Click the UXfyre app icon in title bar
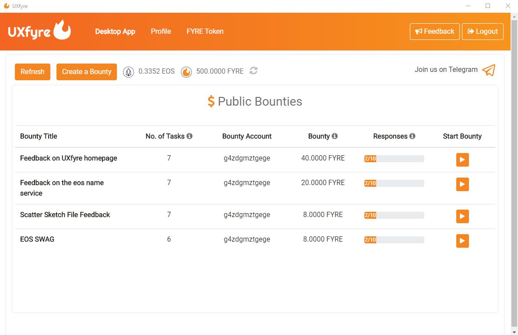 [6, 6]
